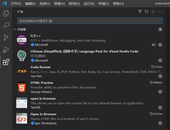Open the 选择(S) menu
Image resolution: width=170 pixels, height=130 pixels.
pos(45,4)
